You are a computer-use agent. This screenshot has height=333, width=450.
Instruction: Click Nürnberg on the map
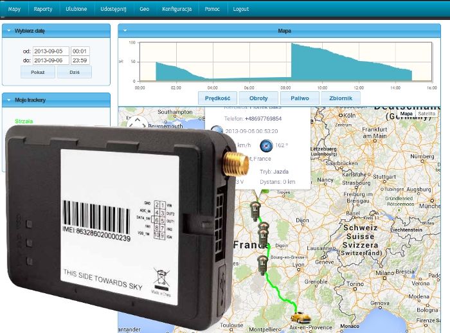(x=422, y=156)
